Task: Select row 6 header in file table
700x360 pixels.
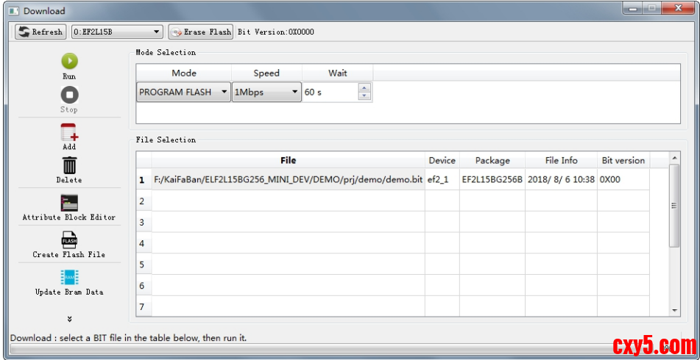Action: [x=144, y=286]
